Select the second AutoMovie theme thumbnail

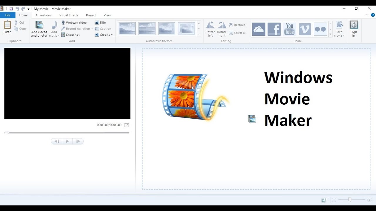[147, 29]
